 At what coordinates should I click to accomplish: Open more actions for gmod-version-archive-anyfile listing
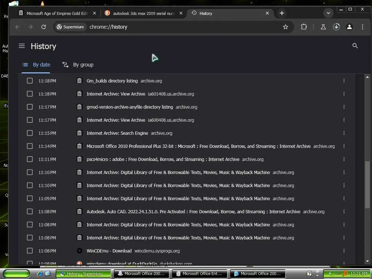[344, 107]
